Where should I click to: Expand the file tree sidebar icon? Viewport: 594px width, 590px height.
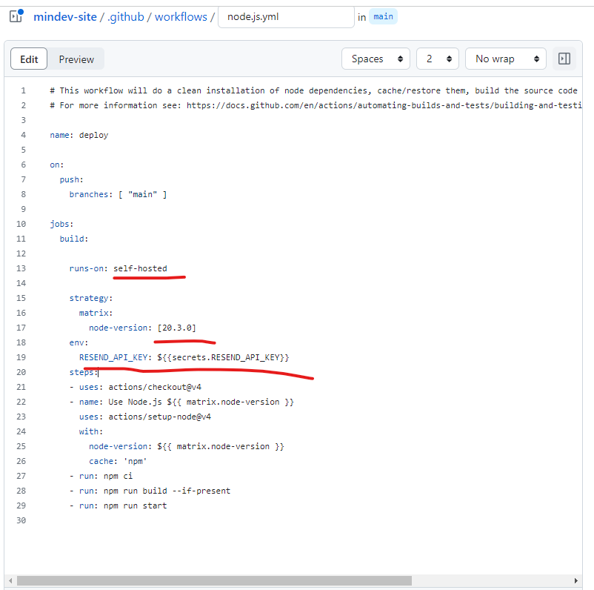click(16, 16)
